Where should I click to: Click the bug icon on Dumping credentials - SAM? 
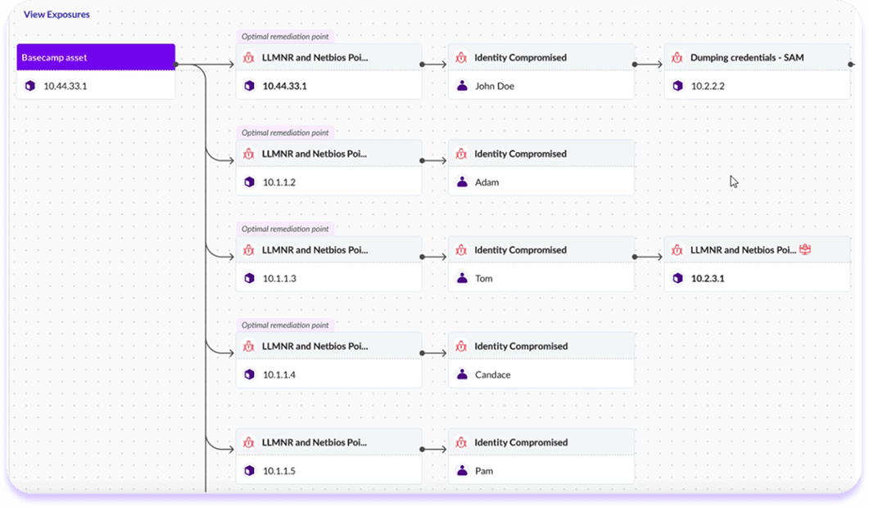[677, 58]
